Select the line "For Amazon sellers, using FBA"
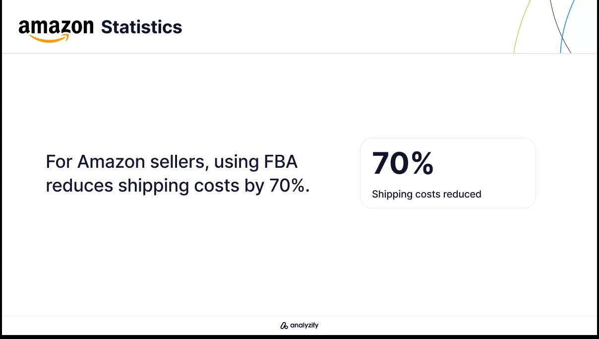The image size is (599, 339). point(172,162)
